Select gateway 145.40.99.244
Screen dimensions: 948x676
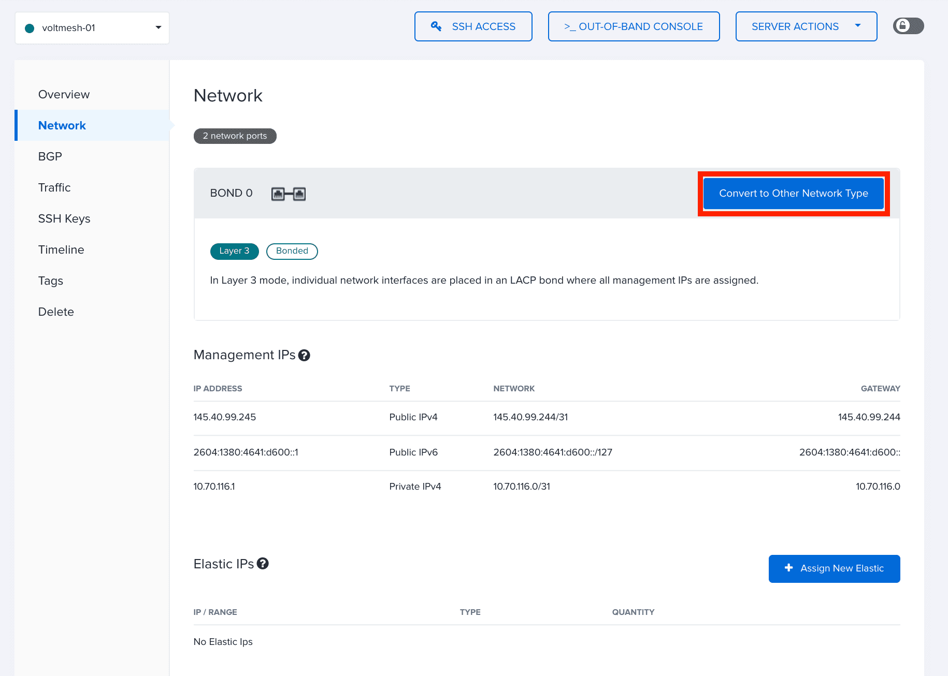(869, 417)
